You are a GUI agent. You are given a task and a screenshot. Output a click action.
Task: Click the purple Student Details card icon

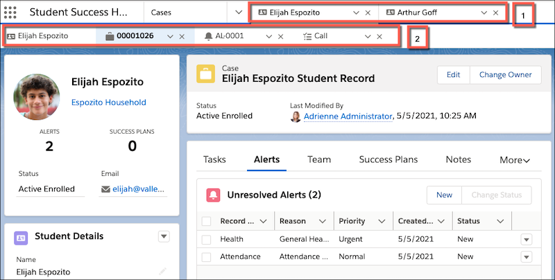(x=21, y=238)
